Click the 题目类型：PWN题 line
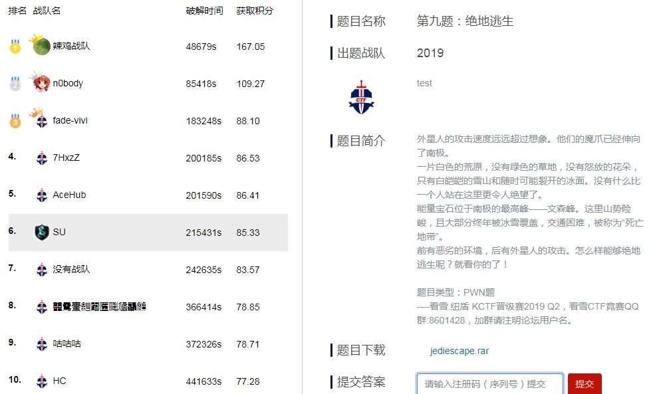Screen dimensions: 653x394 pyautogui.click(x=456, y=292)
